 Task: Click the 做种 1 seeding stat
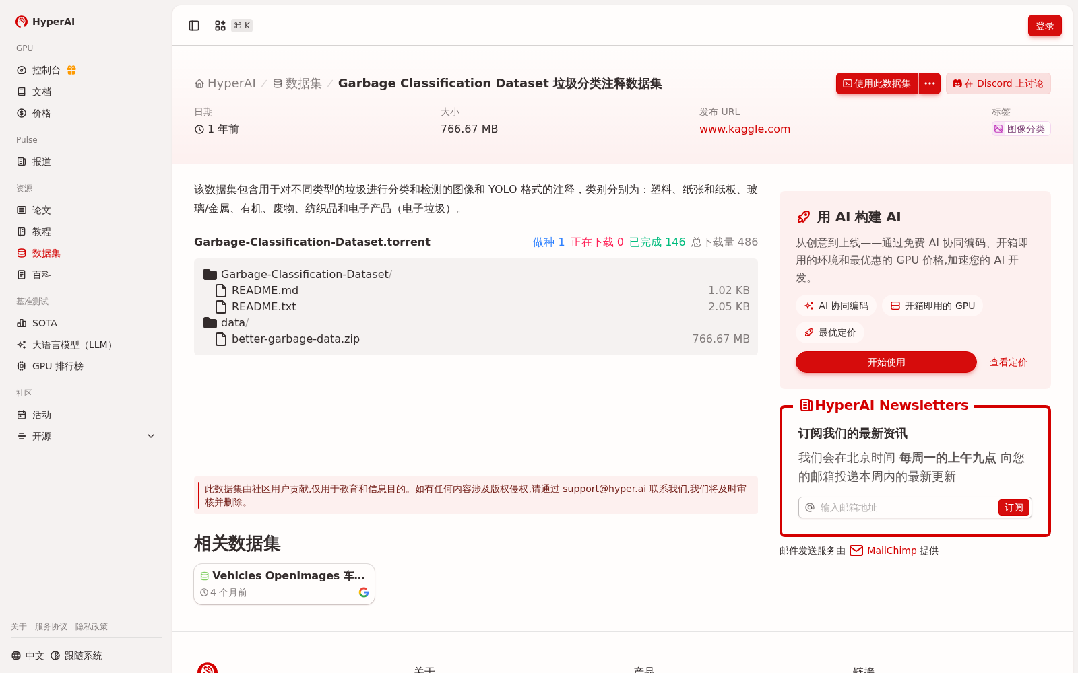coord(548,242)
